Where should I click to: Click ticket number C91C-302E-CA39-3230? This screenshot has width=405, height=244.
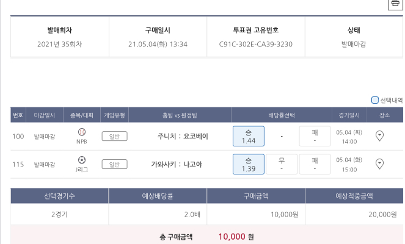255,44
